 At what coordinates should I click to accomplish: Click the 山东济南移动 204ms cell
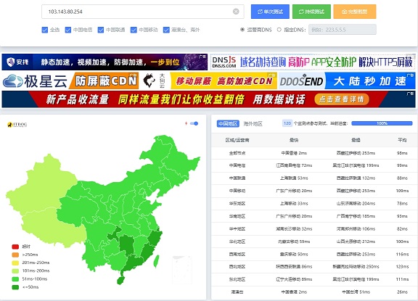pyautogui.click(x=356, y=204)
